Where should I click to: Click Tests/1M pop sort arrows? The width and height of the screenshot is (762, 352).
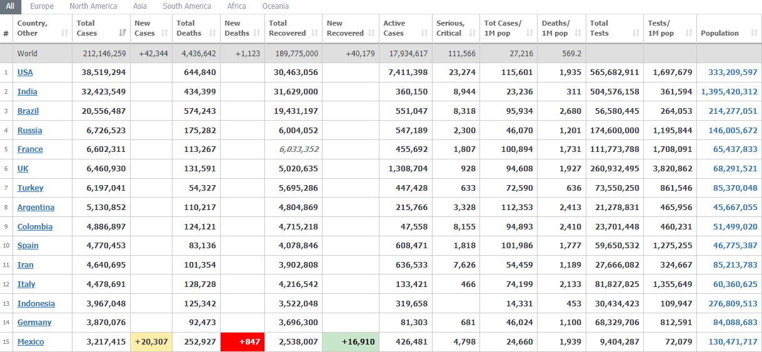688,33
